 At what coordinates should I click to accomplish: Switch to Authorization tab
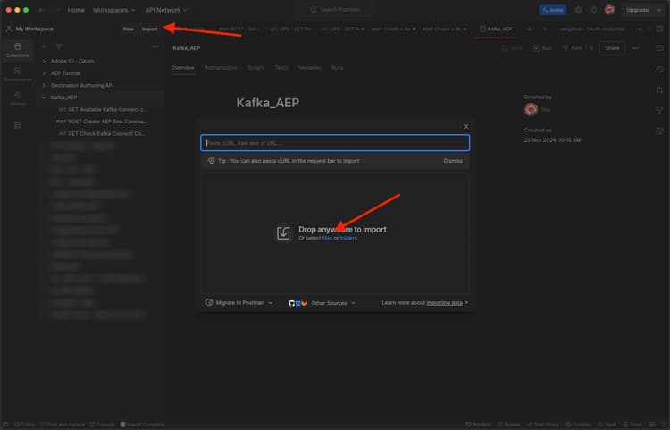point(221,68)
